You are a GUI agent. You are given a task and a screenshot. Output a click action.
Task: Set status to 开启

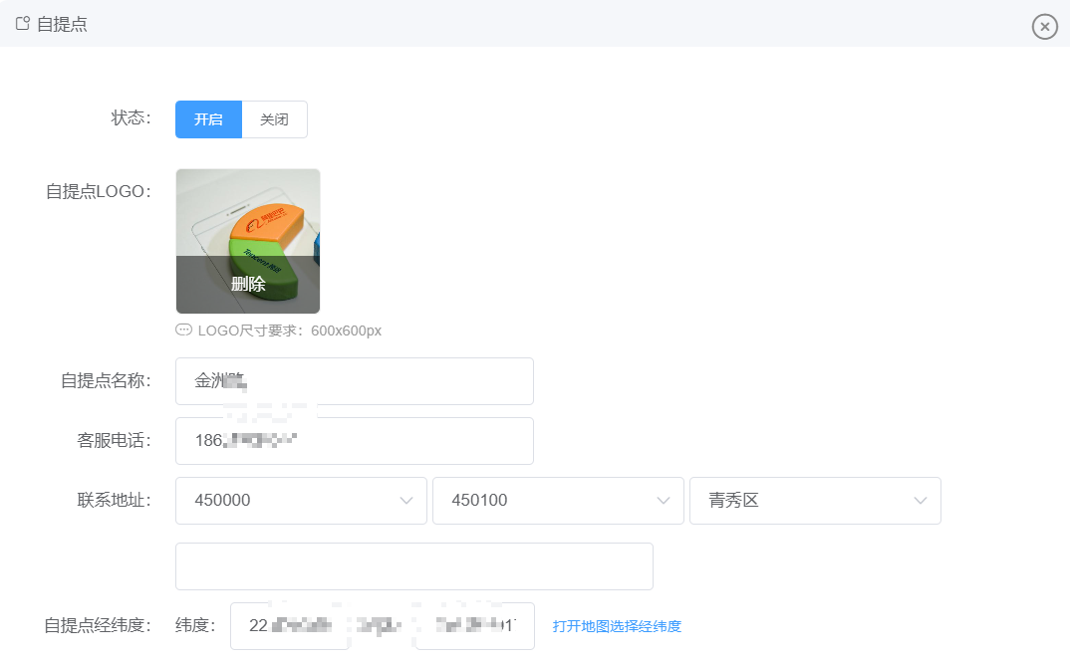(208, 119)
